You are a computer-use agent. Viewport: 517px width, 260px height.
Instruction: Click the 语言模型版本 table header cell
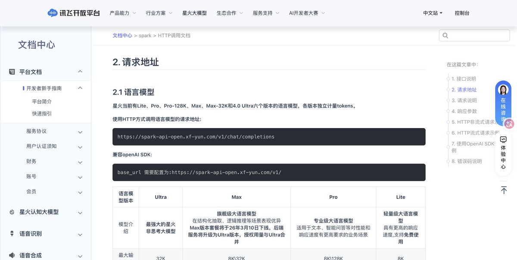click(x=126, y=197)
